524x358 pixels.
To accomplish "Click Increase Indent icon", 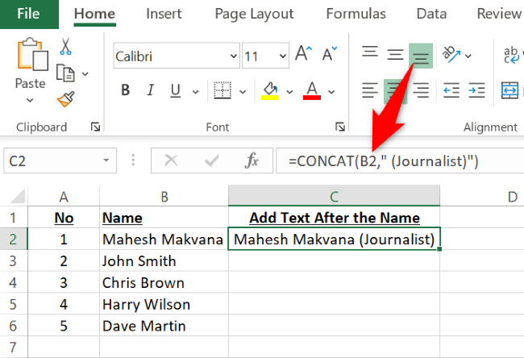I will pos(476,90).
